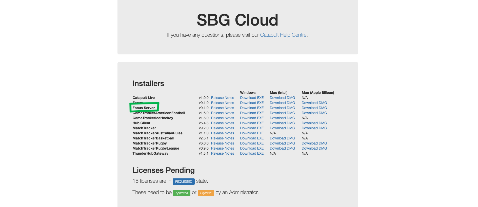Download Mac Intel DMG for Hub Client
The height and width of the screenshot is (207, 478).
(282, 123)
